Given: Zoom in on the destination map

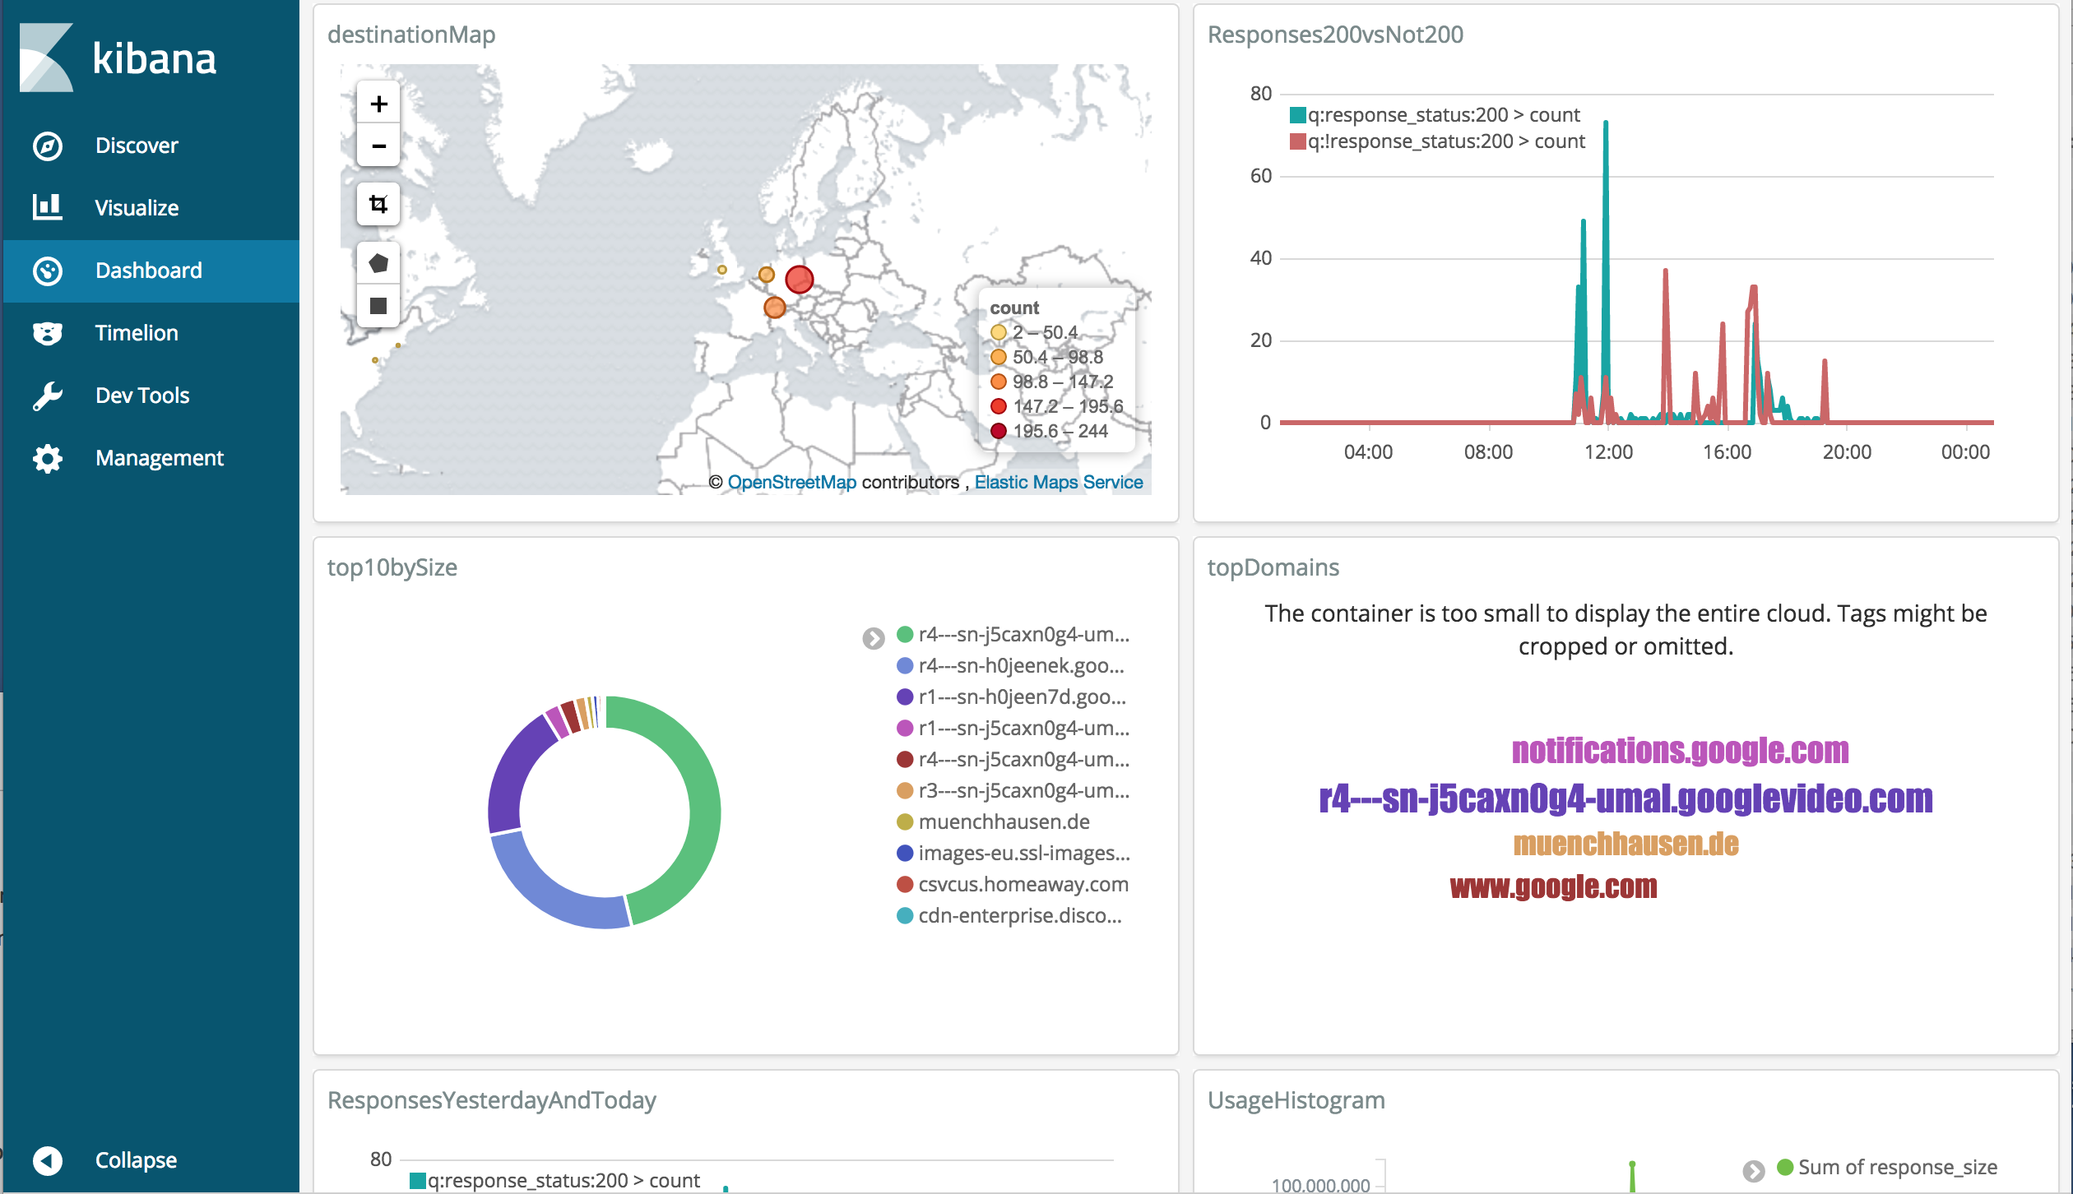Looking at the screenshot, I should click(x=378, y=104).
